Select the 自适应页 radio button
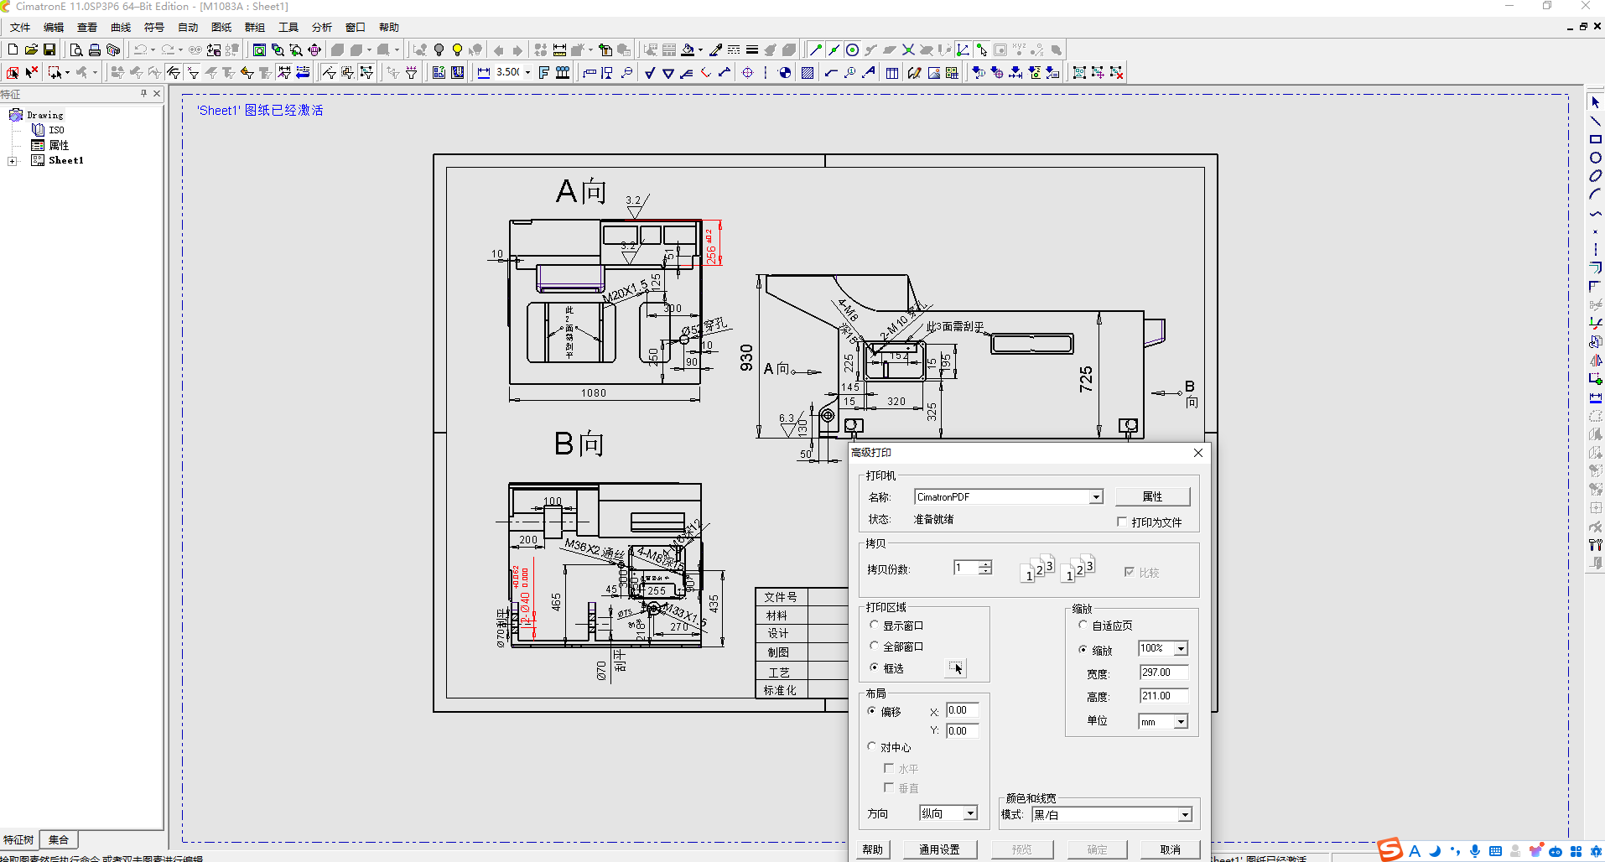 (1083, 626)
